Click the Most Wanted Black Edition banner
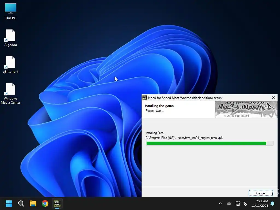The width and height of the screenshot is (280, 210). [x=246, y=109]
